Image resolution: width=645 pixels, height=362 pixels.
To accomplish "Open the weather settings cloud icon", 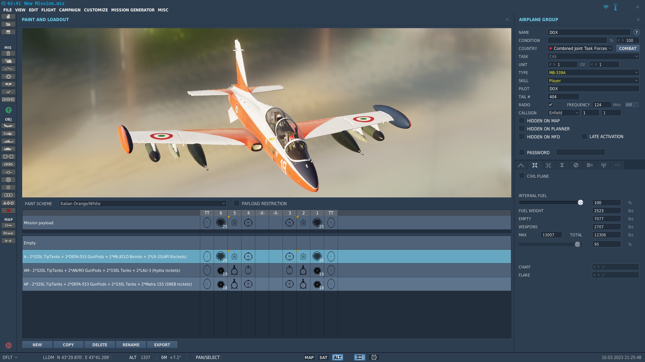I will click(x=8, y=61).
